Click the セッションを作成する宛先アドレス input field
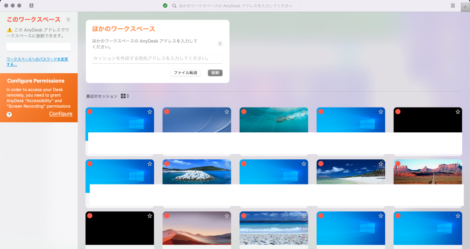Image resolution: width=470 pixels, height=249 pixels. [x=157, y=59]
